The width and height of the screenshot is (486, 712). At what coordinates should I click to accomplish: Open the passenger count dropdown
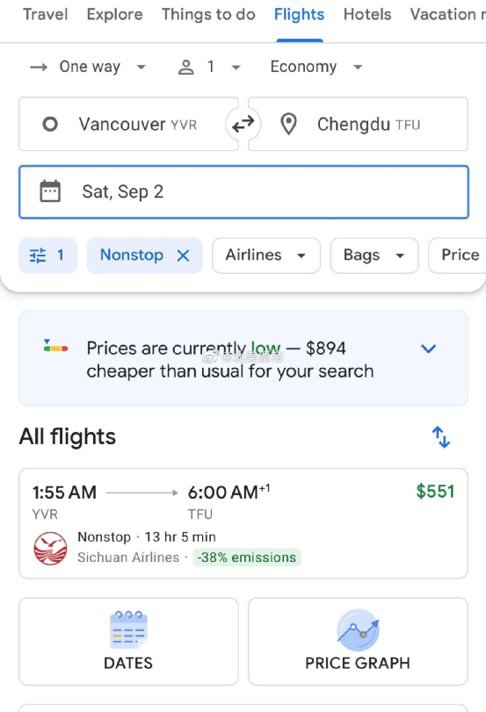point(209,67)
